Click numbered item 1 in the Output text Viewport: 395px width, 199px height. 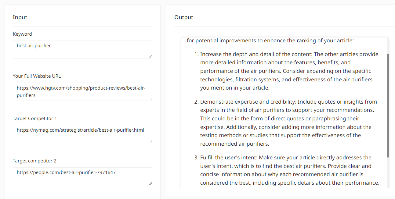[x=289, y=71]
